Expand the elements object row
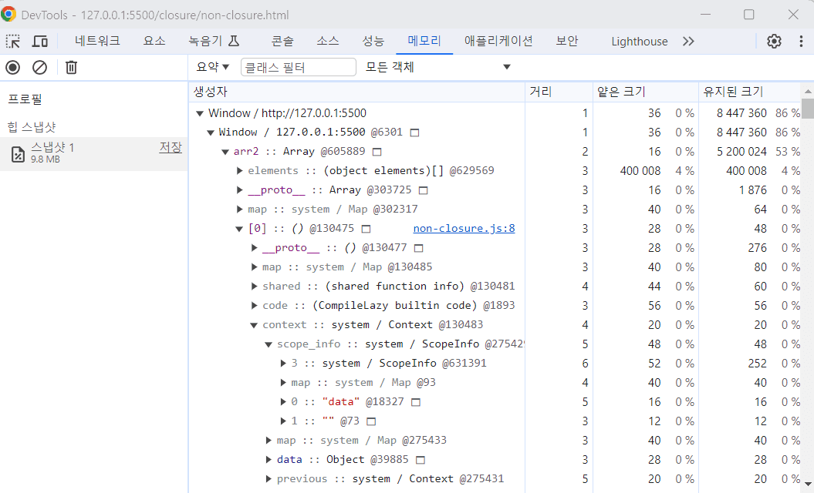The image size is (814, 493). (240, 170)
